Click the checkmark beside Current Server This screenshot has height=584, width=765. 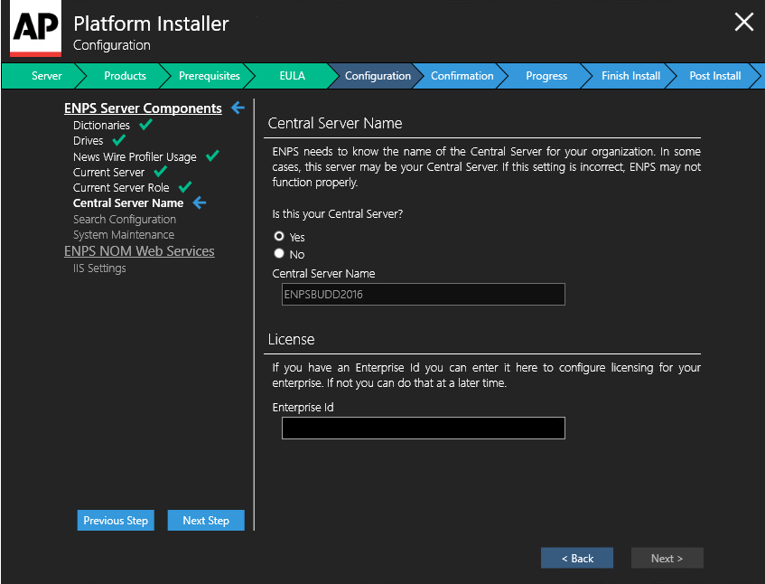coord(161,172)
